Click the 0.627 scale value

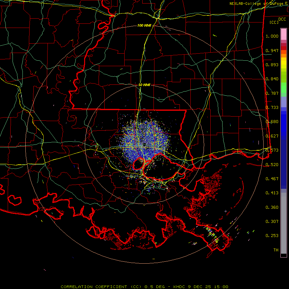click(x=272, y=136)
